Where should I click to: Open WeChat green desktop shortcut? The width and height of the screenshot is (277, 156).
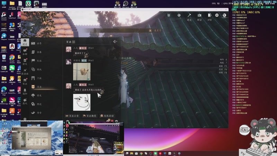[x=12, y=69]
